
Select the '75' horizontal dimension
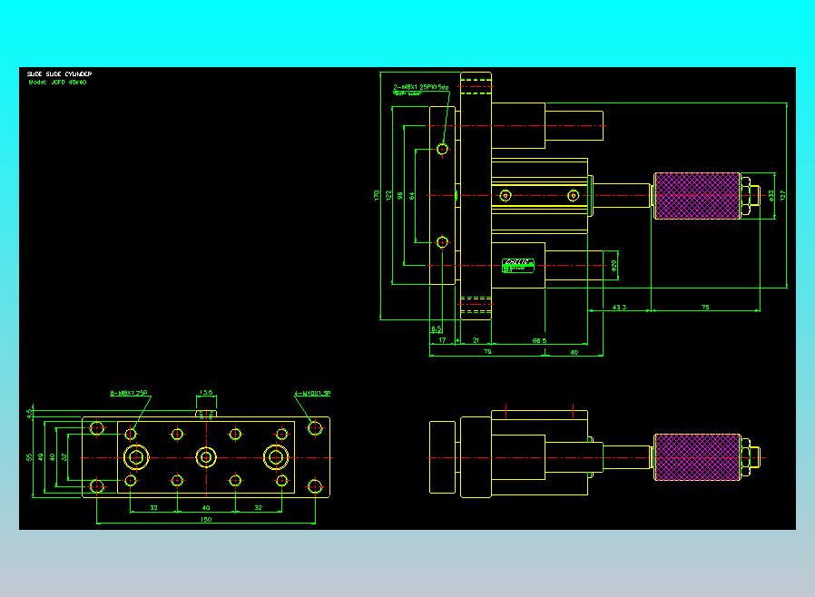705,307
